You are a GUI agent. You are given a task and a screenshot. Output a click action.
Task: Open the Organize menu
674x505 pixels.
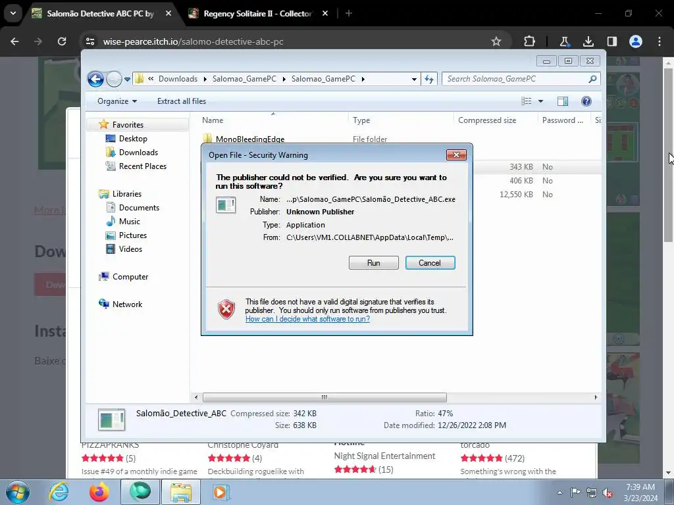coord(117,101)
